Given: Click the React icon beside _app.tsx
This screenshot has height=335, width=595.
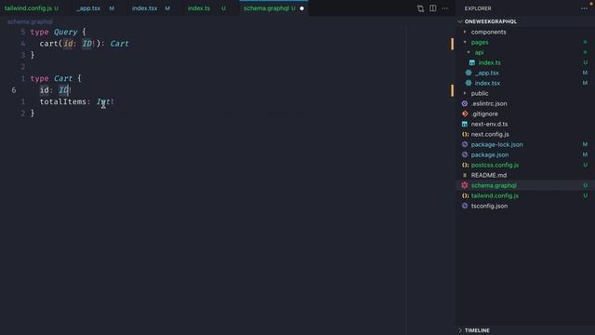Looking at the screenshot, I should [469, 73].
